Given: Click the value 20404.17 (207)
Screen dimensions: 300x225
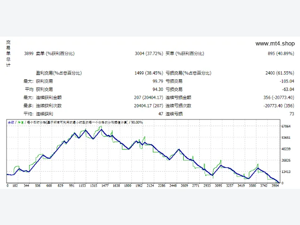Looking at the screenshot, I should click(x=149, y=105).
